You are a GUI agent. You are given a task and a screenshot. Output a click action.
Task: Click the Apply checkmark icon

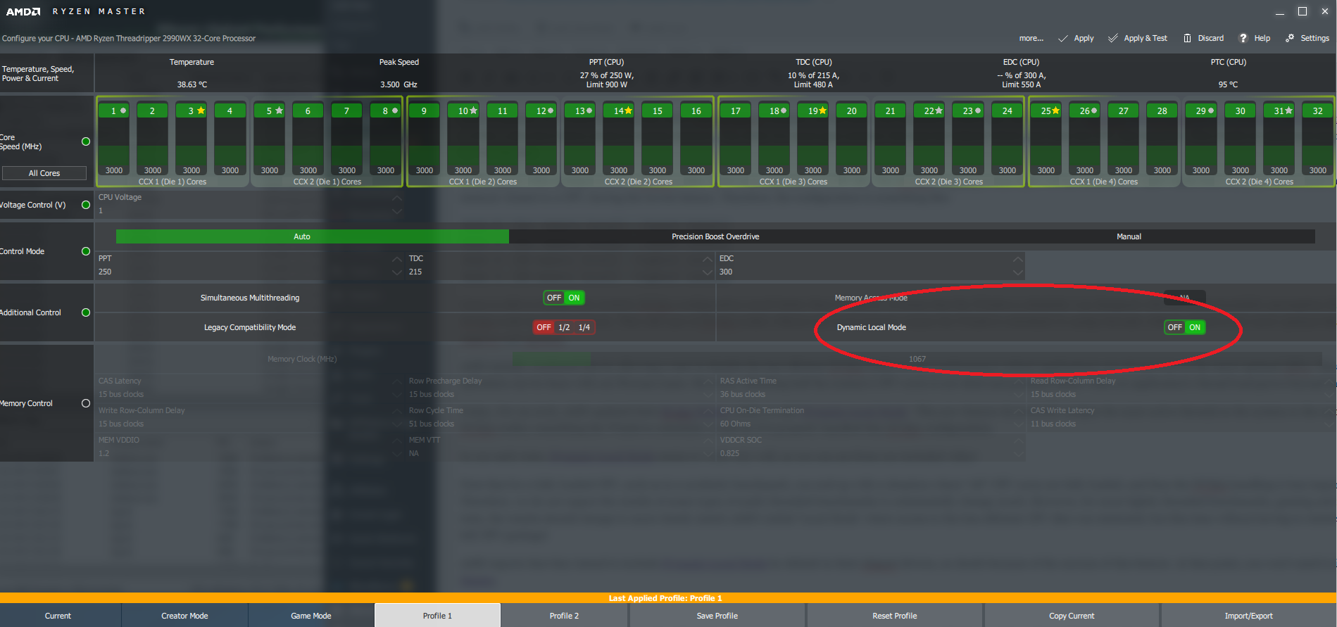[x=1063, y=38]
